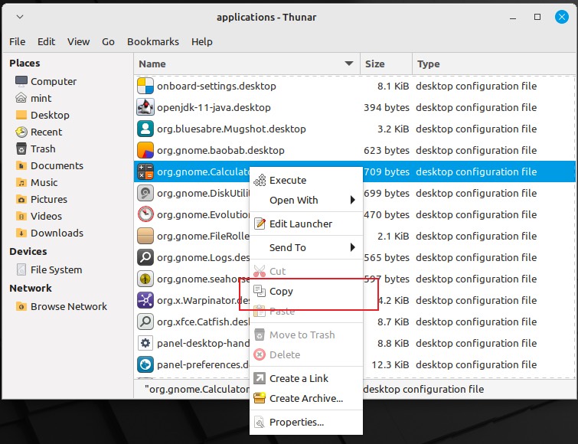Image resolution: width=578 pixels, height=444 pixels.
Task: Click the Name column sort arrow
Action: [349, 64]
